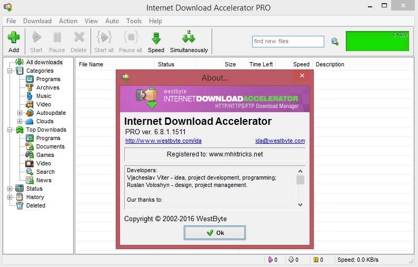Open the Auto menu
Image resolution: width=418 pixels, height=267 pixels.
click(112, 21)
